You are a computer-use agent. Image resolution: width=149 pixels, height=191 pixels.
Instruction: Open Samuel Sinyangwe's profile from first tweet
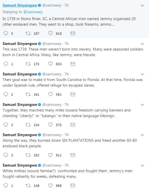(20, 5)
